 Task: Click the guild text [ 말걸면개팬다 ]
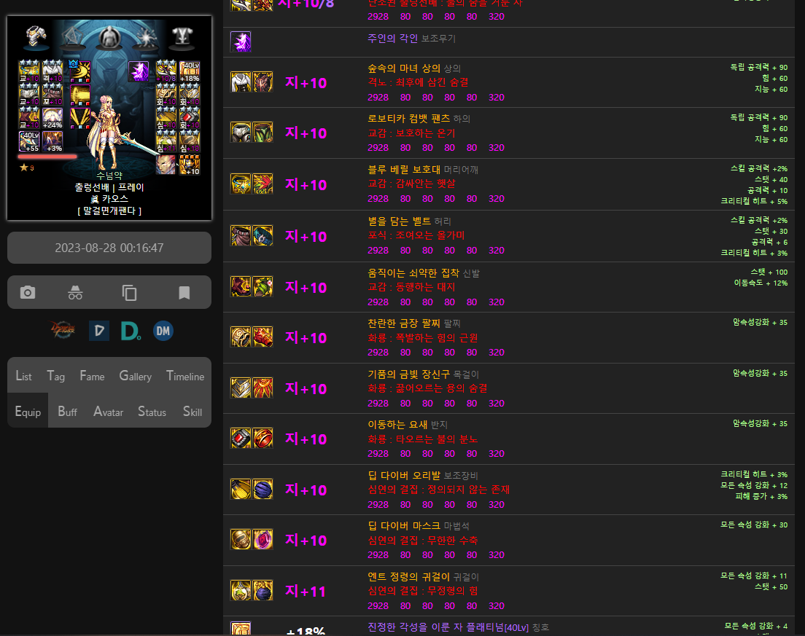109,211
